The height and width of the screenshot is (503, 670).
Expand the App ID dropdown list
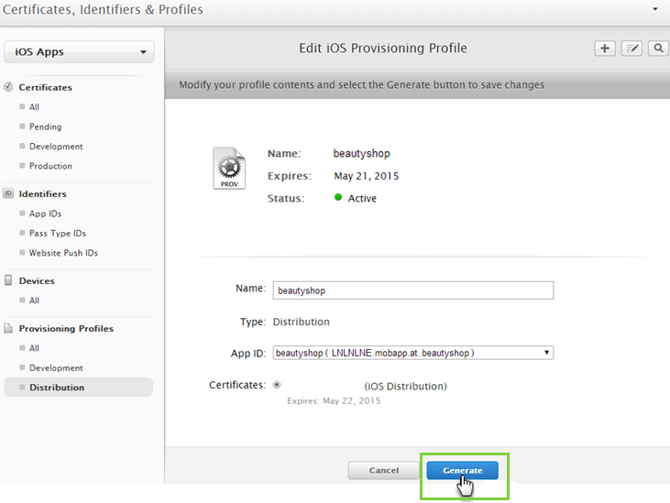pos(412,353)
